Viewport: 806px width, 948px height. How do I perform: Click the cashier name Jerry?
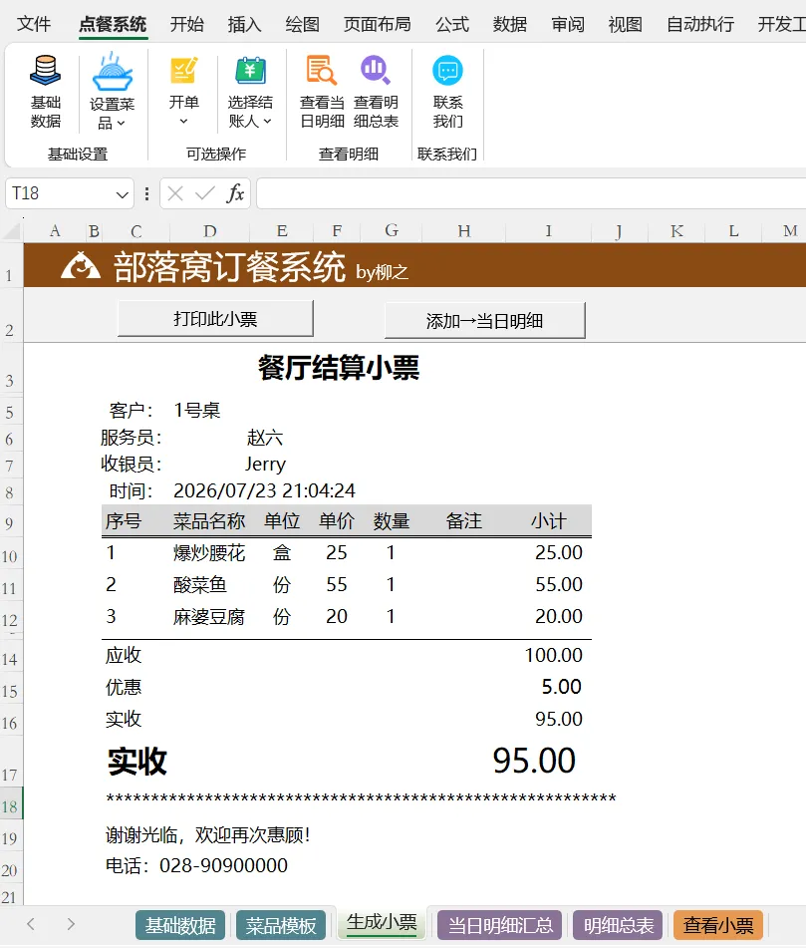(x=265, y=465)
